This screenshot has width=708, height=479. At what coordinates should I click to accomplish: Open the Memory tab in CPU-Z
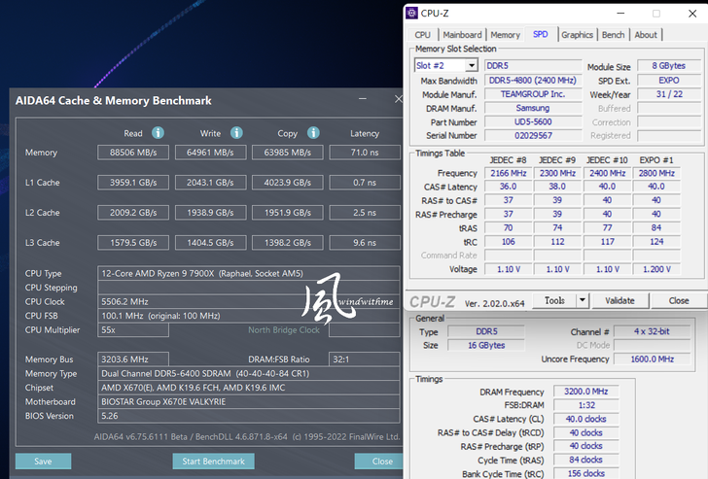[x=505, y=35]
